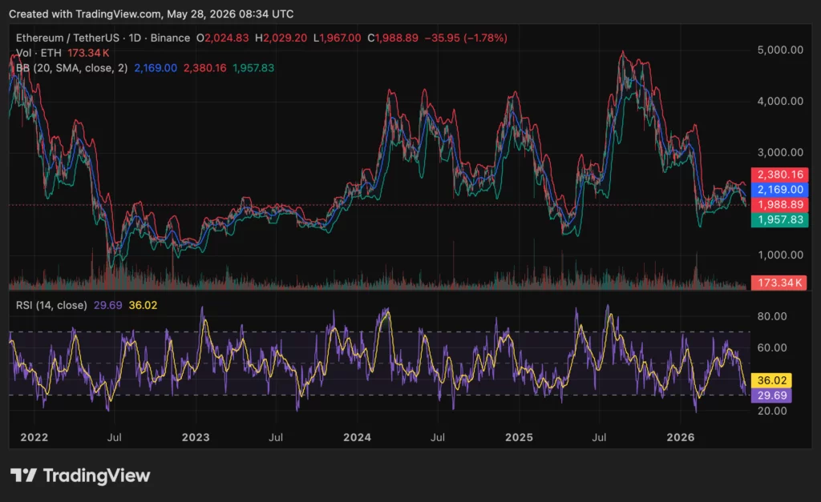Click the BB basis value 2,169.00 in legend

tap(156, 68)
